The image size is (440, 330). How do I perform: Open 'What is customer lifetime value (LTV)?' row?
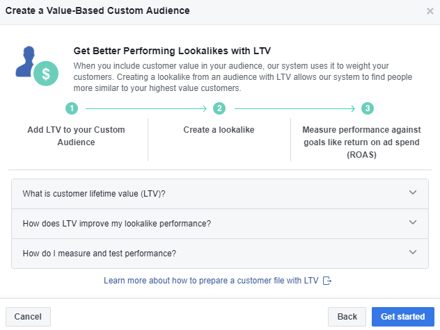(x=220, y=194)
